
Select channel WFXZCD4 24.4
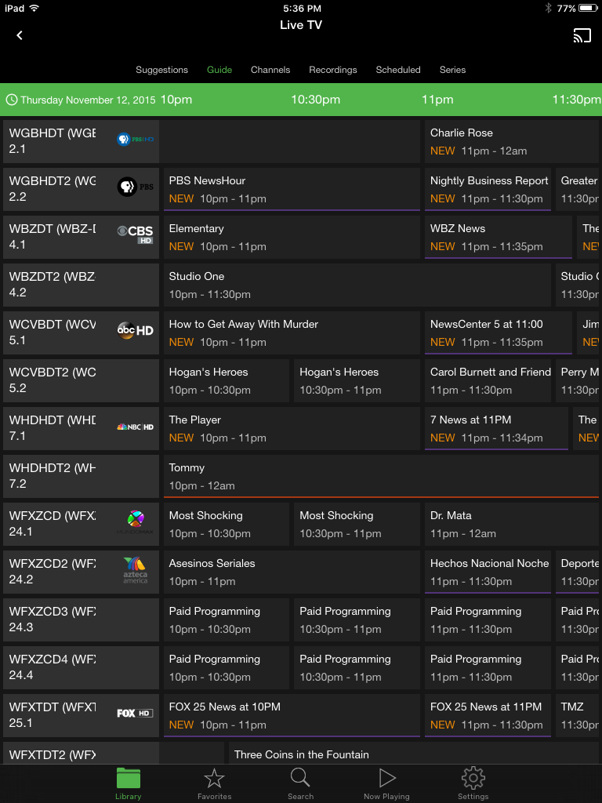click(81, 668)
